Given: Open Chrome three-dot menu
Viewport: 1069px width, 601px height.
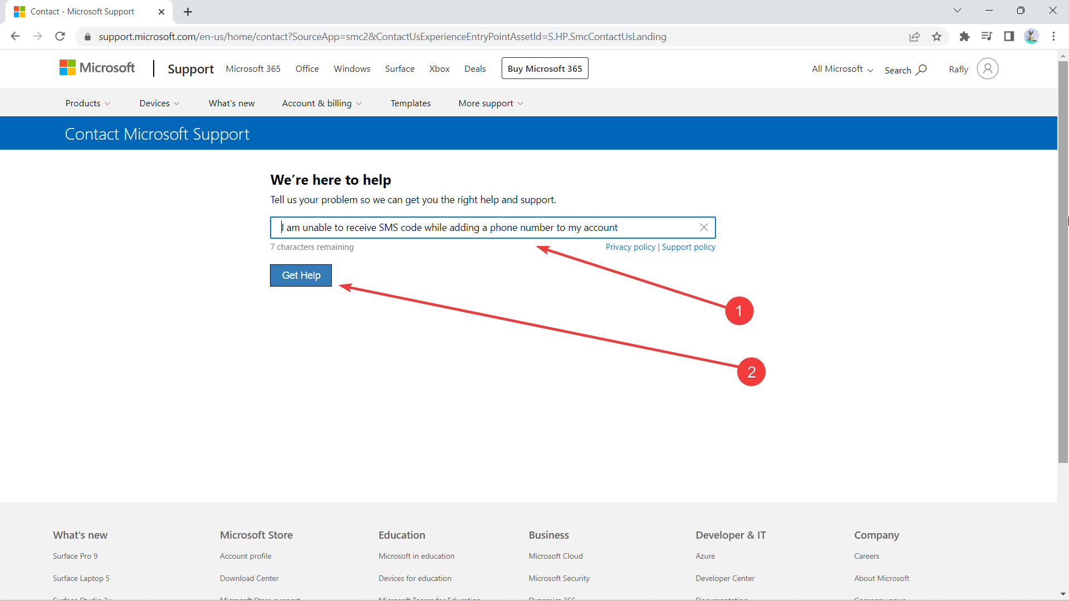Looking at the screenshot, I should click(1053, 37).
